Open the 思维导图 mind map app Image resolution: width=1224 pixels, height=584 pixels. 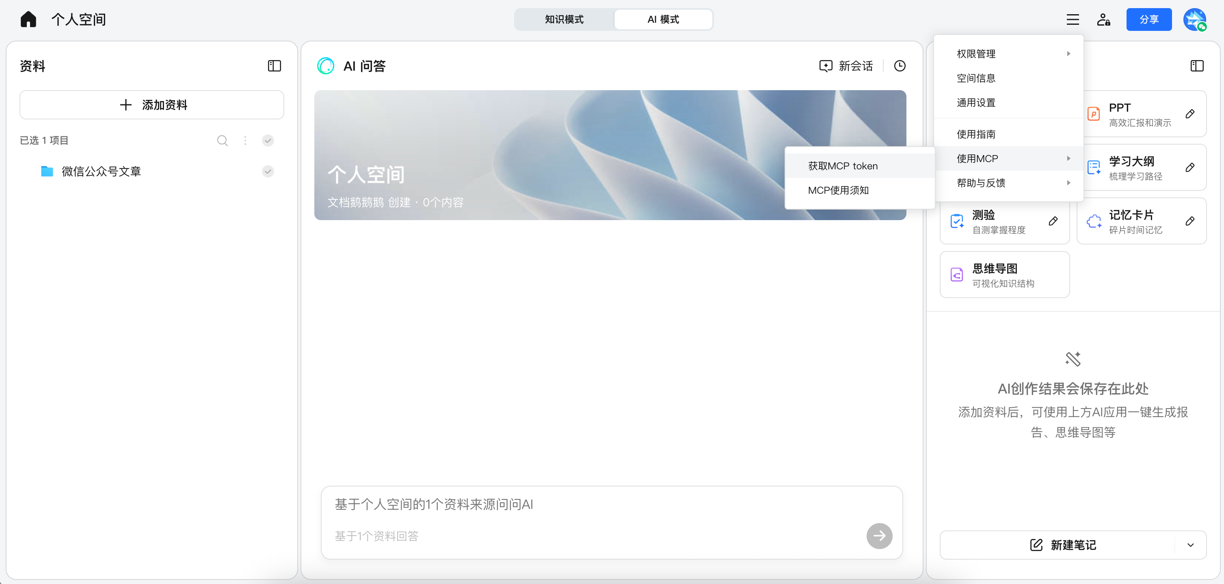pos(1004,274)
